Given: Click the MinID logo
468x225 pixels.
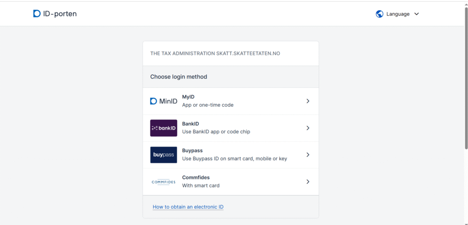Looking at the screenshot, I should coord(164,101).
